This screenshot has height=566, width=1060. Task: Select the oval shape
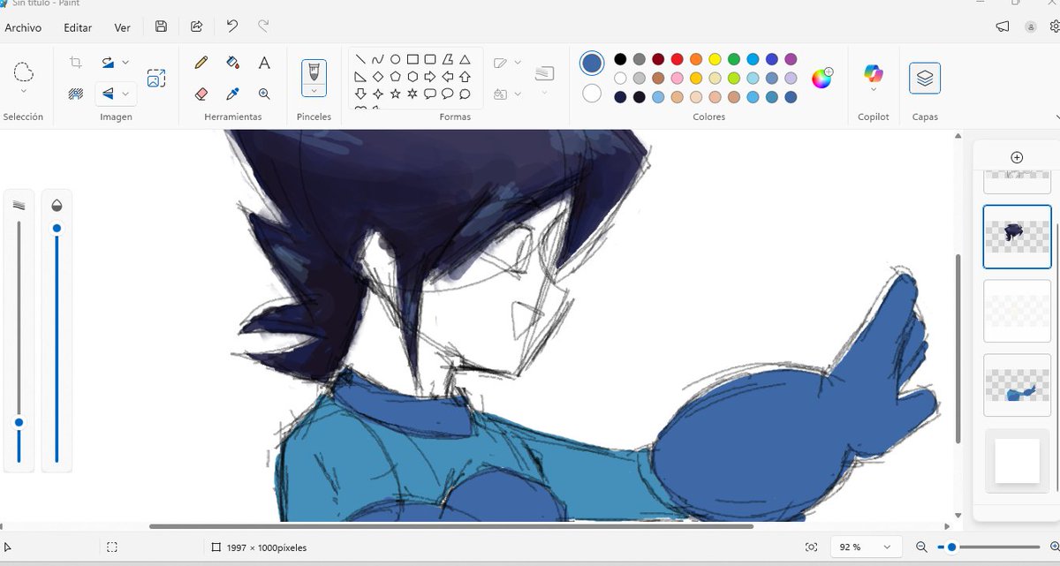pos(395,60)
